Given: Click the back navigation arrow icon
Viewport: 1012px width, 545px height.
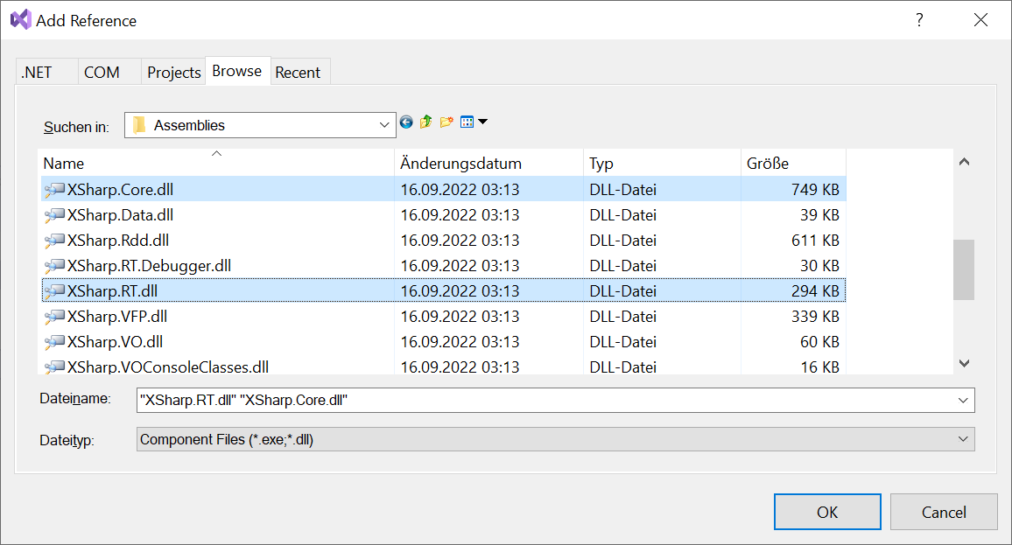Looking at the screenshot, I should click(406, 122).
